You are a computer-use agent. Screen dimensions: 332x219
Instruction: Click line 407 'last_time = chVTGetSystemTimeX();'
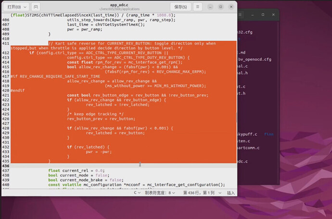click(106, 24)
